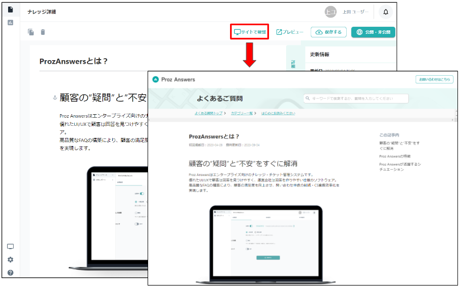Click 更新情報 panel heading

[319, 54]
